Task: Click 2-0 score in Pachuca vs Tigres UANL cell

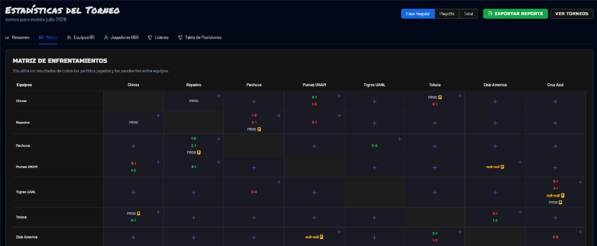Action: point(374,146)
